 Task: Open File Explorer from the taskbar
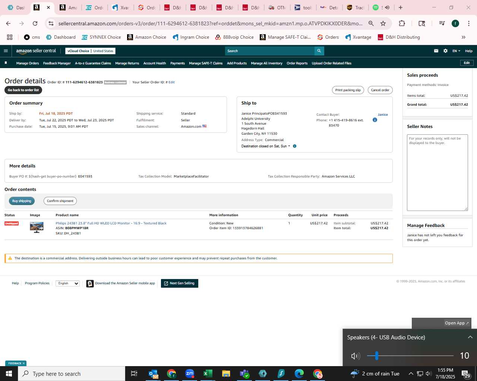pos(226,374)
